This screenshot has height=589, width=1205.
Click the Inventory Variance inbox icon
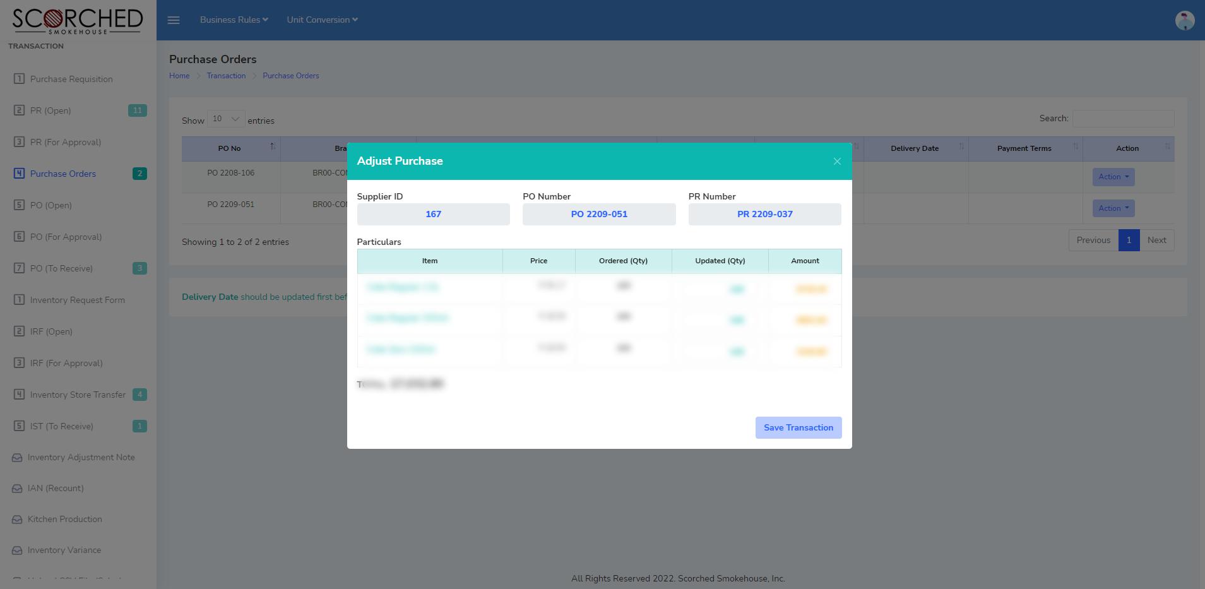coord(17,550)
